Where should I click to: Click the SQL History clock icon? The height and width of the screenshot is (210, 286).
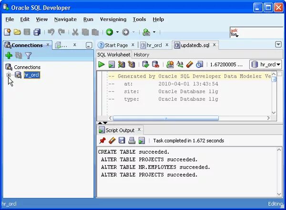(199, 64)
